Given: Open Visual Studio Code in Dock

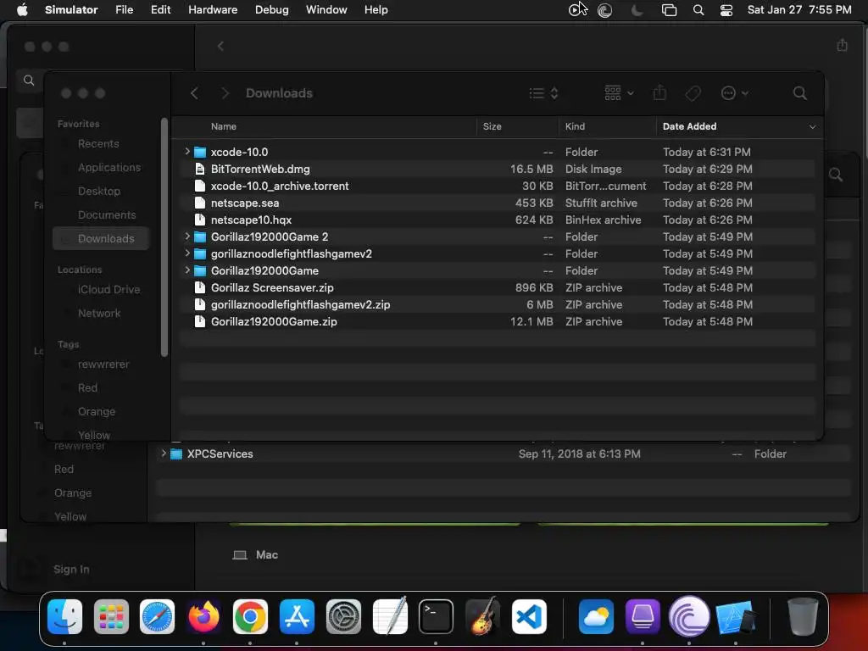Looking at the screenshot, I should click(529, 617).
